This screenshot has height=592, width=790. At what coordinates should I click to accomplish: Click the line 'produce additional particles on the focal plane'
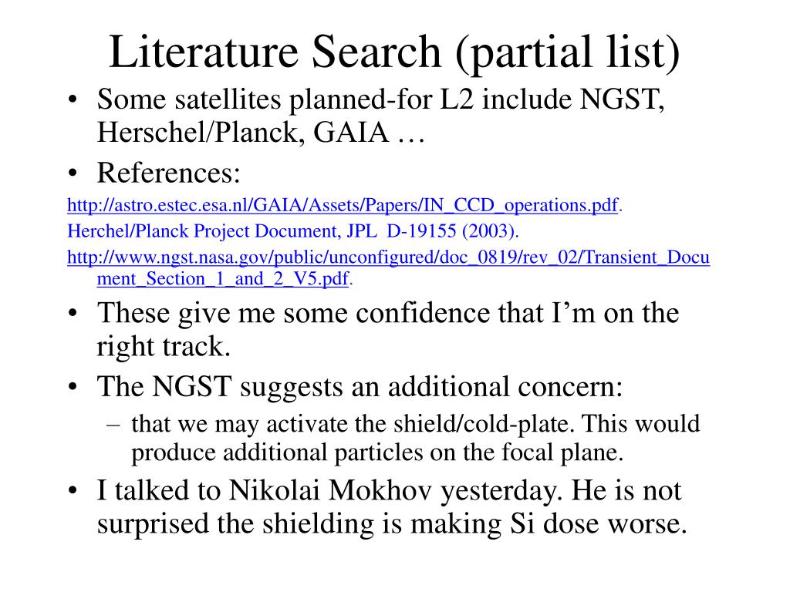[x=376, y=452]
